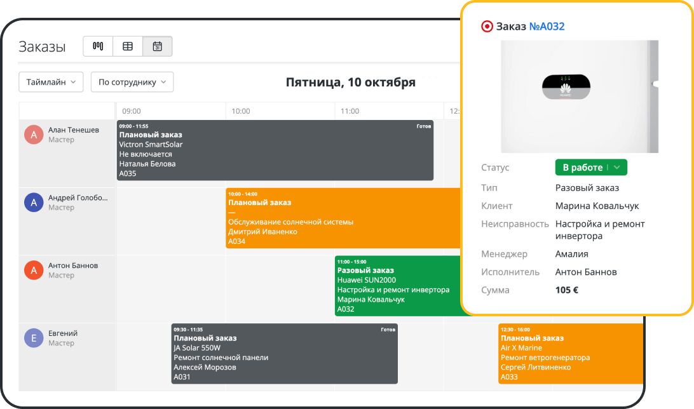Switch to kanban board view icon

[98, 46]
